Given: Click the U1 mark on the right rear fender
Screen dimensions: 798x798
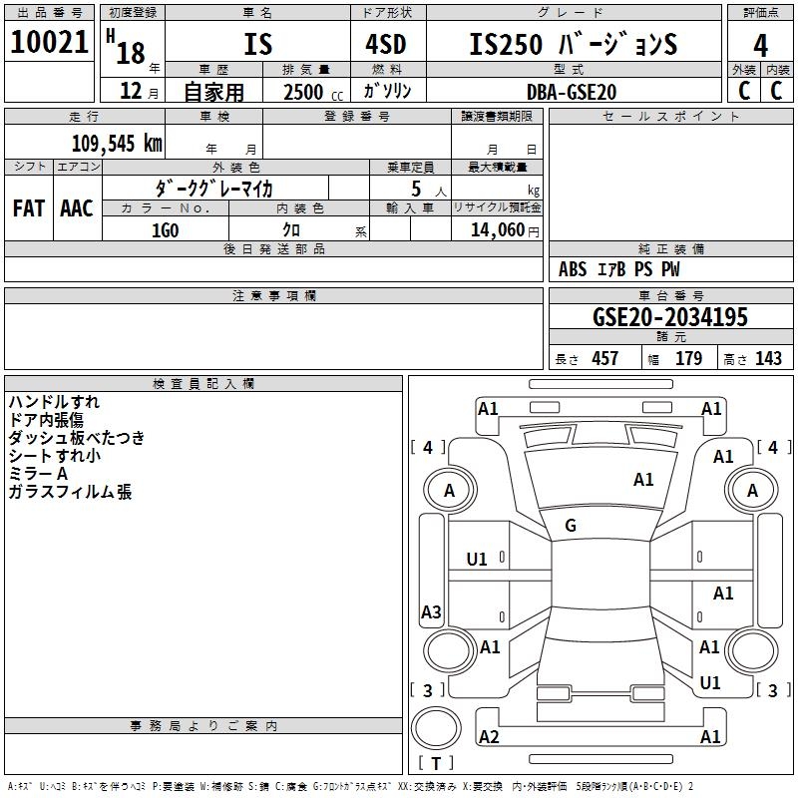Looking at the screenshot, I should coord(710,683).
